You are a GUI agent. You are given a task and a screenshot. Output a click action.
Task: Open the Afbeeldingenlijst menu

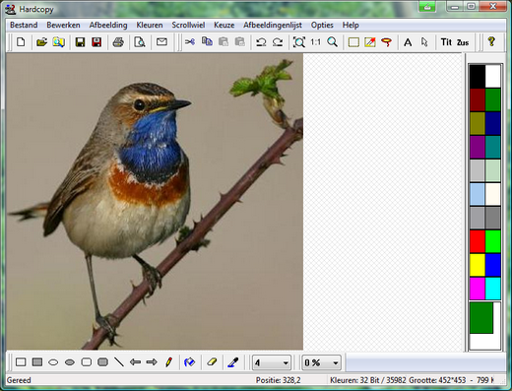click(273, 25)
